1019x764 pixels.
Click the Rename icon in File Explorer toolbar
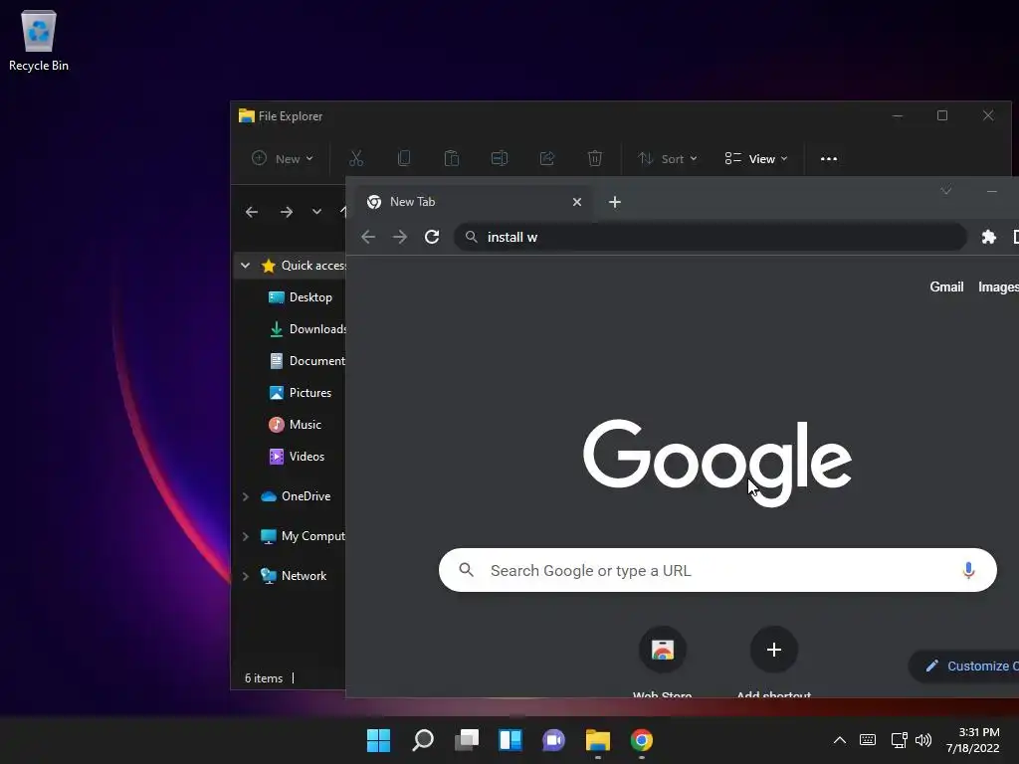pyautogui.click(x=500, y=158)
